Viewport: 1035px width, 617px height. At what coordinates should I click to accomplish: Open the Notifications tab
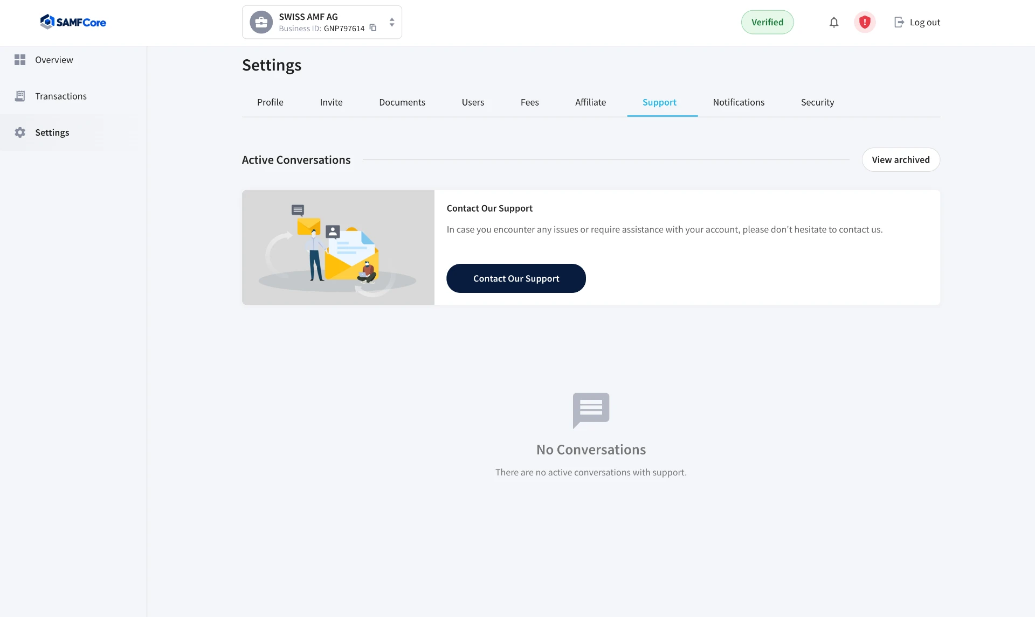point(739,102)
